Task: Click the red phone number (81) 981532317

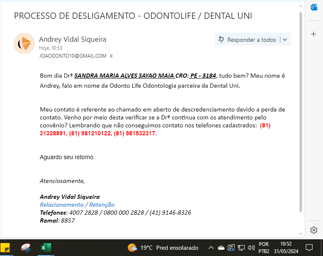Action: click(x=135, y=134)
